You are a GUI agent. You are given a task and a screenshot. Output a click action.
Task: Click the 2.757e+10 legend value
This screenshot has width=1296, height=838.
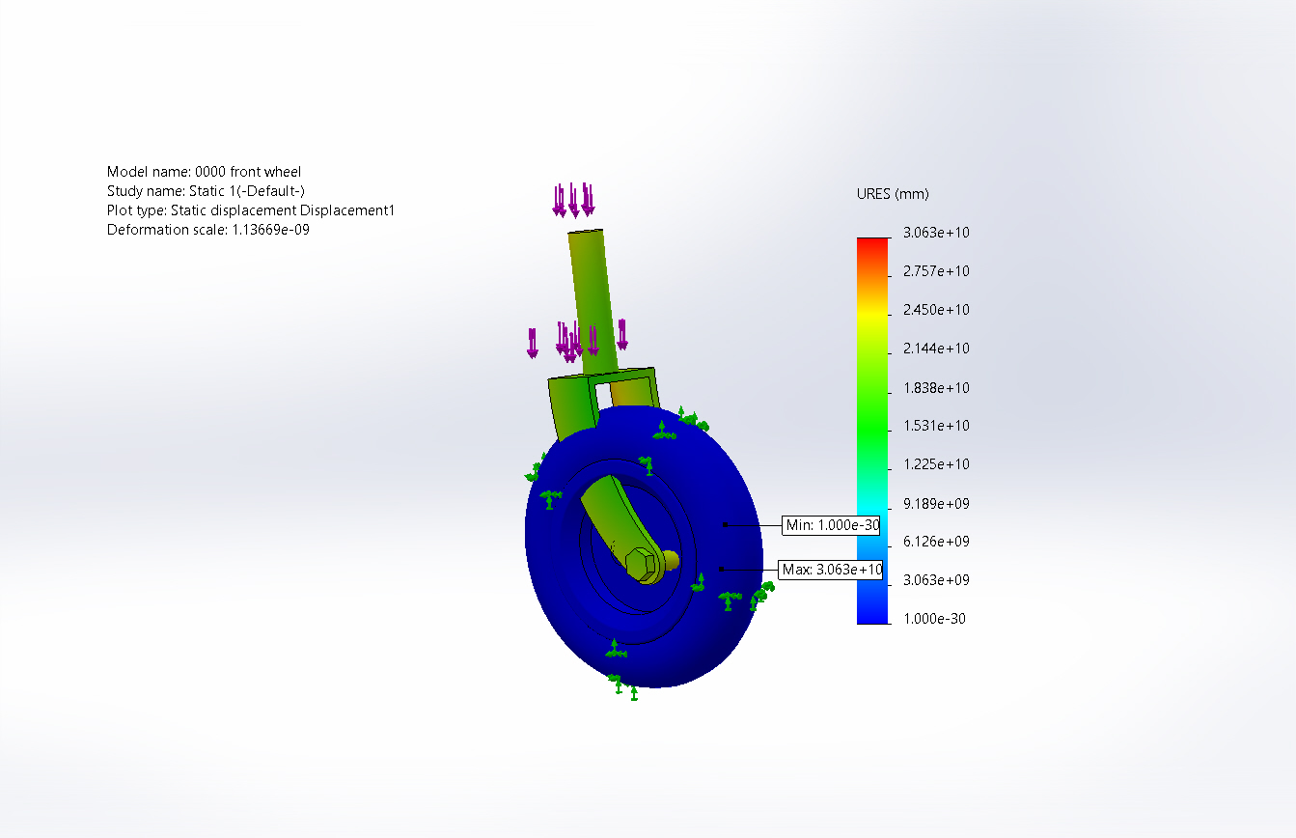coord(936,271)
